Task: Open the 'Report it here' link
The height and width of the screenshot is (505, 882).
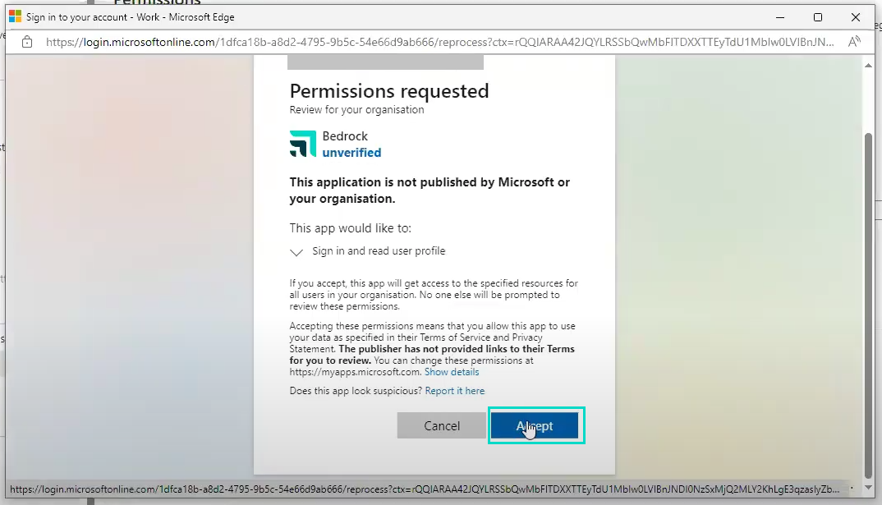Action: click(x=454, y=391)
